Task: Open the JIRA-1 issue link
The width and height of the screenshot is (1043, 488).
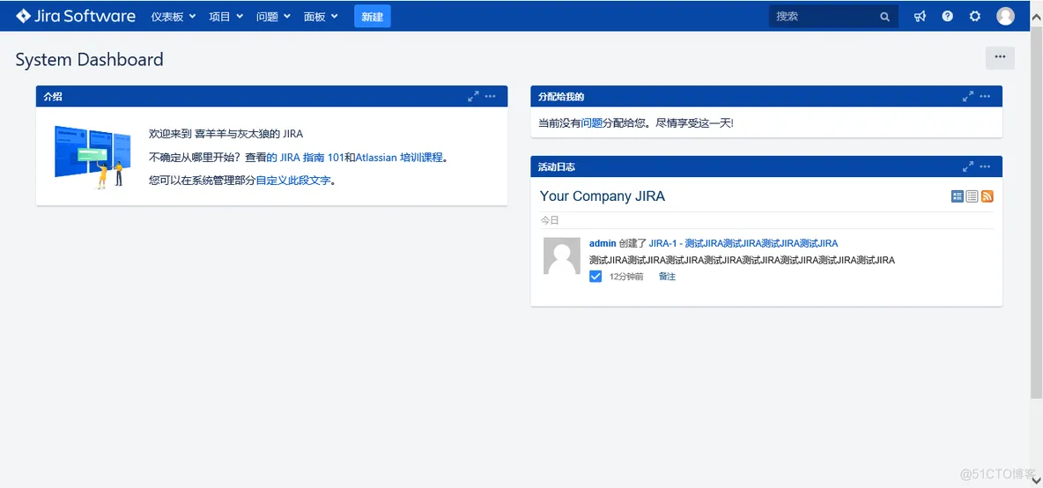Action: 743,243
